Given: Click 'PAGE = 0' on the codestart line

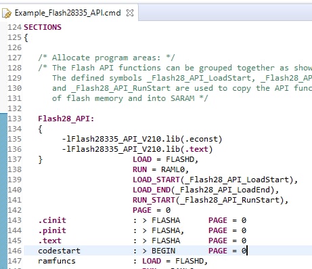Looking at the screenshot, I should point(227,251).
